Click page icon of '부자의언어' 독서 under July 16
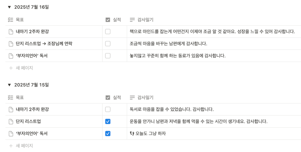Screen dimensions: 301x152 pyautogui.click(x=11, y=56)
